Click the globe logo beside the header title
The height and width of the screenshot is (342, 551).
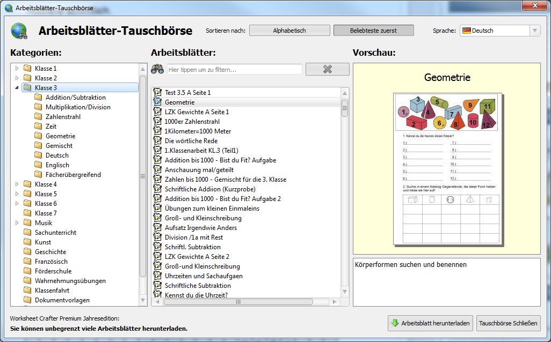(x=20, y=31)
